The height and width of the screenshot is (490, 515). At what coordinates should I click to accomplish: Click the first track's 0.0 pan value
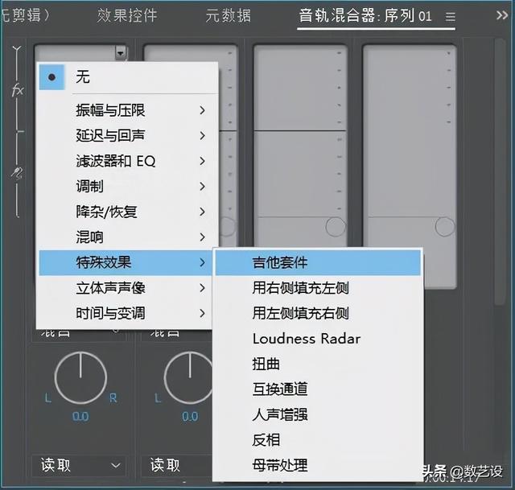pyautogui.click(x=80, y=416)
